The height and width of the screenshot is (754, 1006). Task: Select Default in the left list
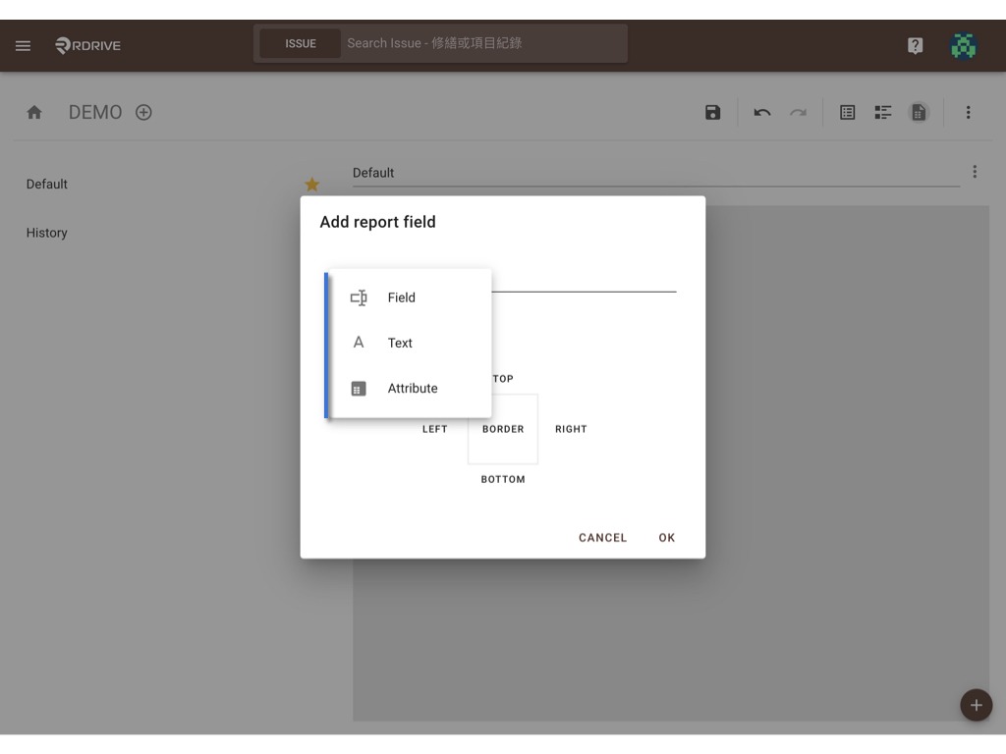click(x=47, y=184)
